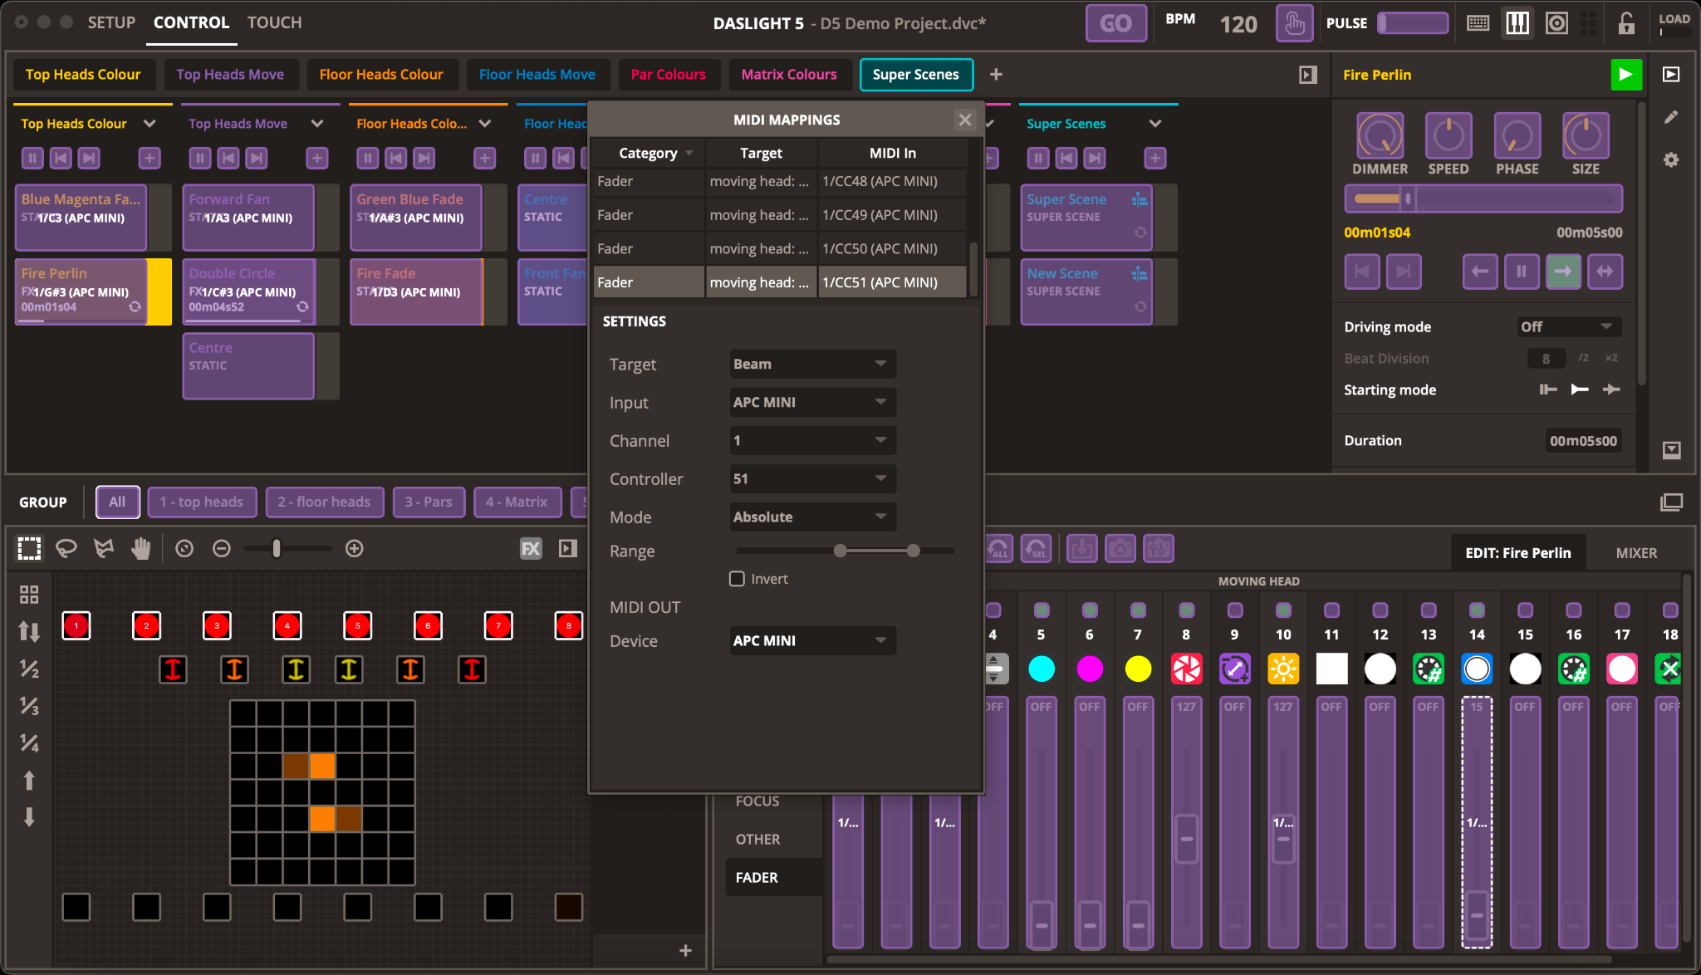
Task: Open the pencil edit icon
Action: [x=1671, y=117]
